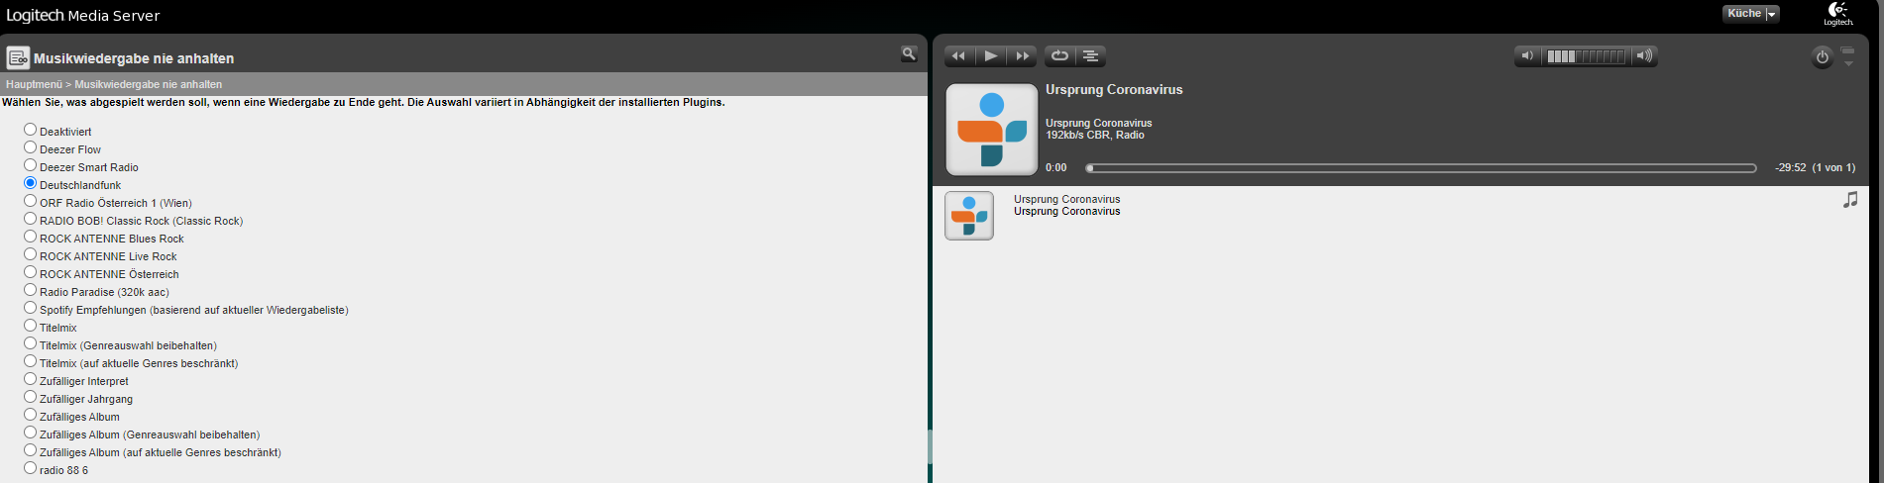Image resolution: width=1884 pixels, height=483 pixels.
Task: Toggle shuffle mode icon beside repeat
Action: pyautogui.click(x=1091, y=56)
